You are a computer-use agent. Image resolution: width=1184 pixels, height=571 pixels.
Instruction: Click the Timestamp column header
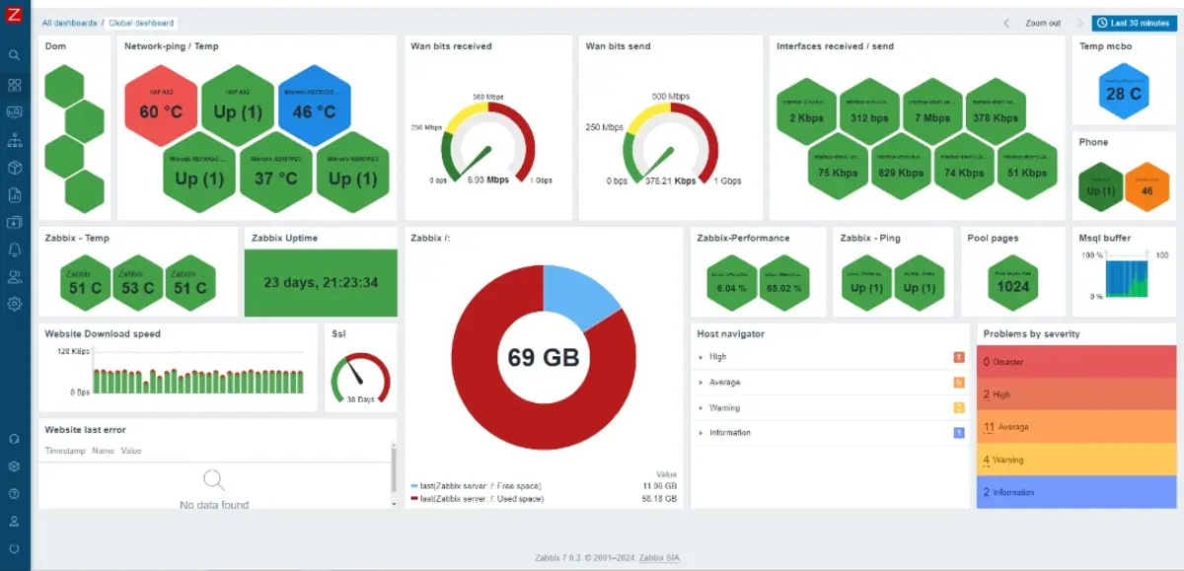click(x=65, y=451)
